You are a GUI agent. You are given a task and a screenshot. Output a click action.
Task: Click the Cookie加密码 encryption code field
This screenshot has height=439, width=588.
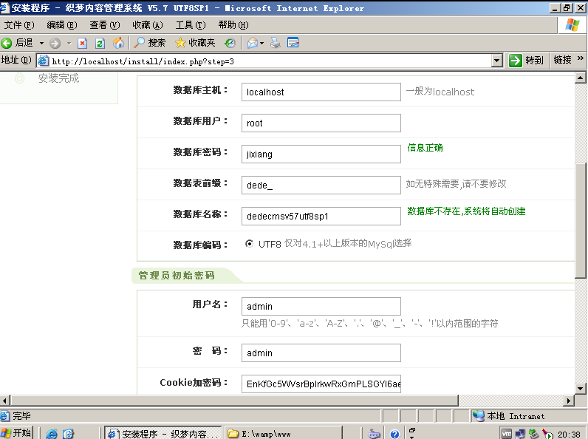click(321, 384)
